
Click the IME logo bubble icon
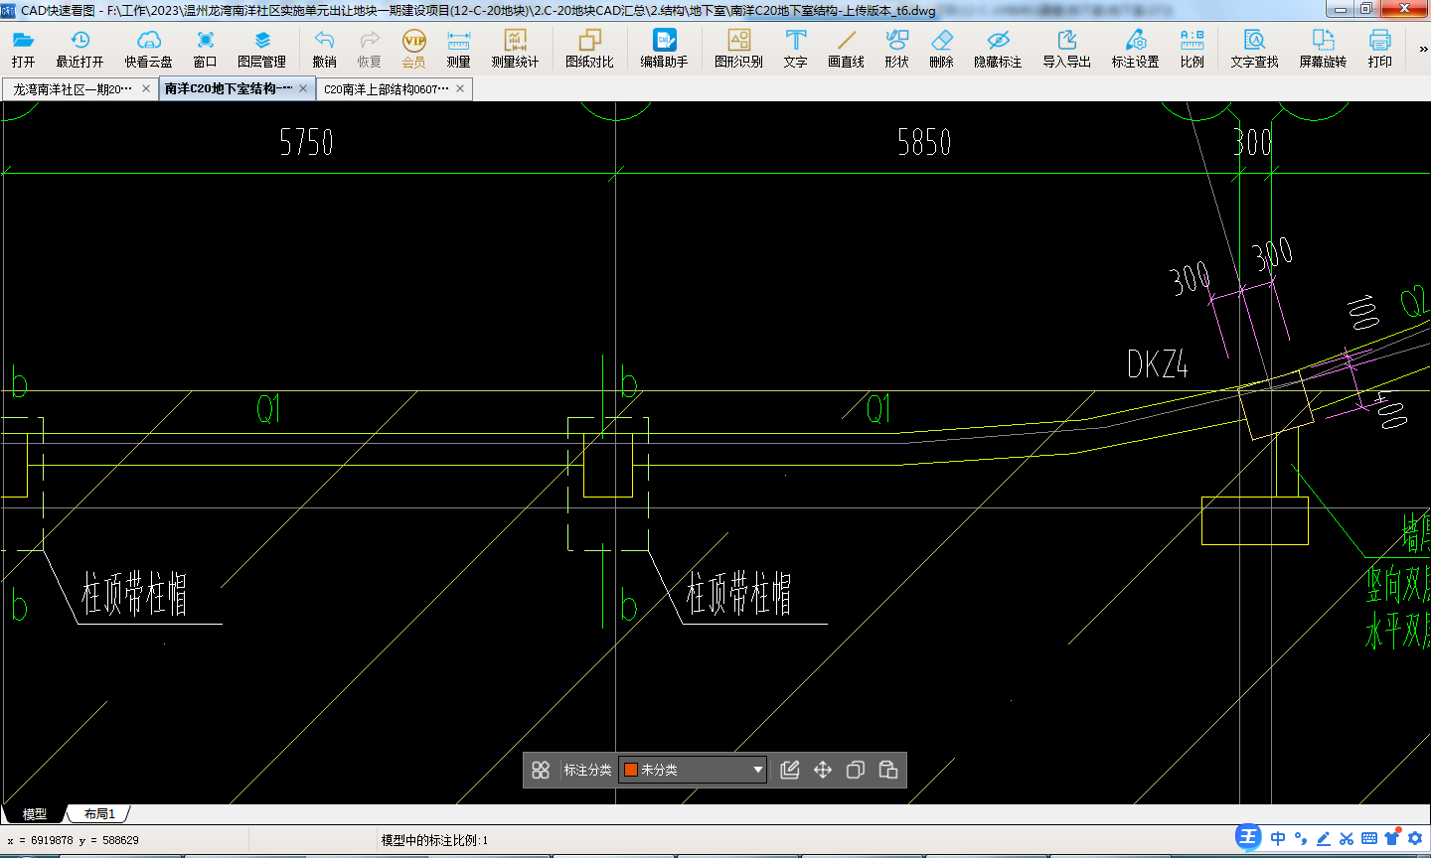click(1248, 837)
